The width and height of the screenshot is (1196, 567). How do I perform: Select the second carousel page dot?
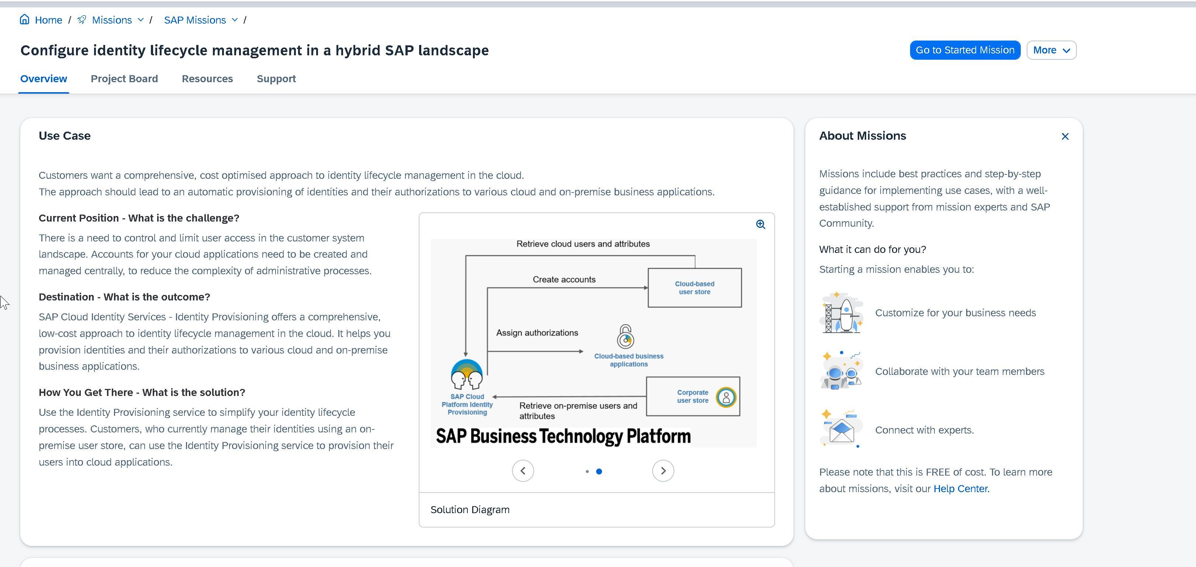pos(599,472)
